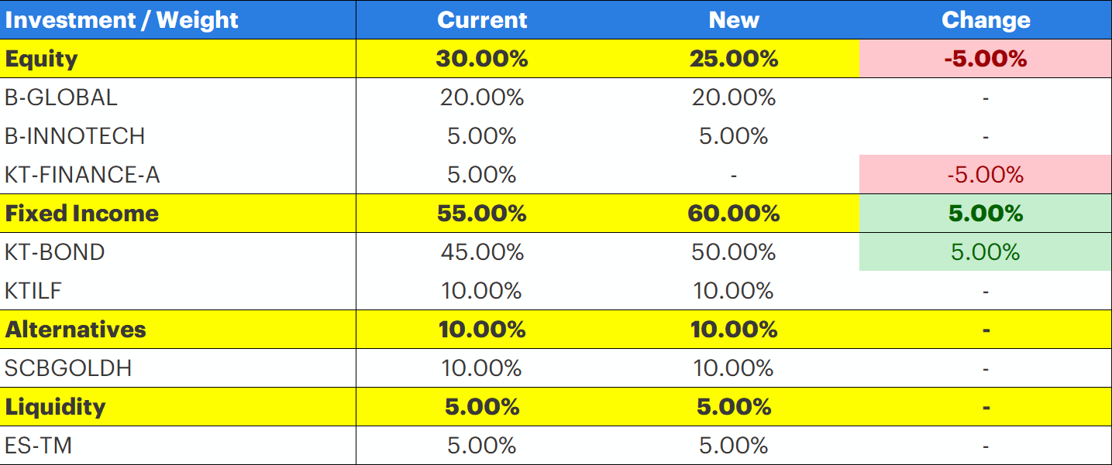
Task: Select the New column header
Action: pos(733,20)
